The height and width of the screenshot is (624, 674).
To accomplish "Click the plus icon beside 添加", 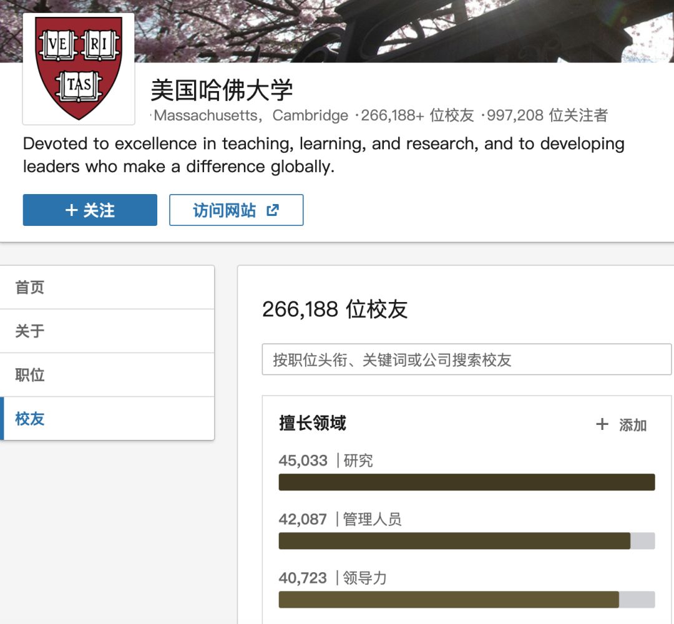I will click(602, 424).
